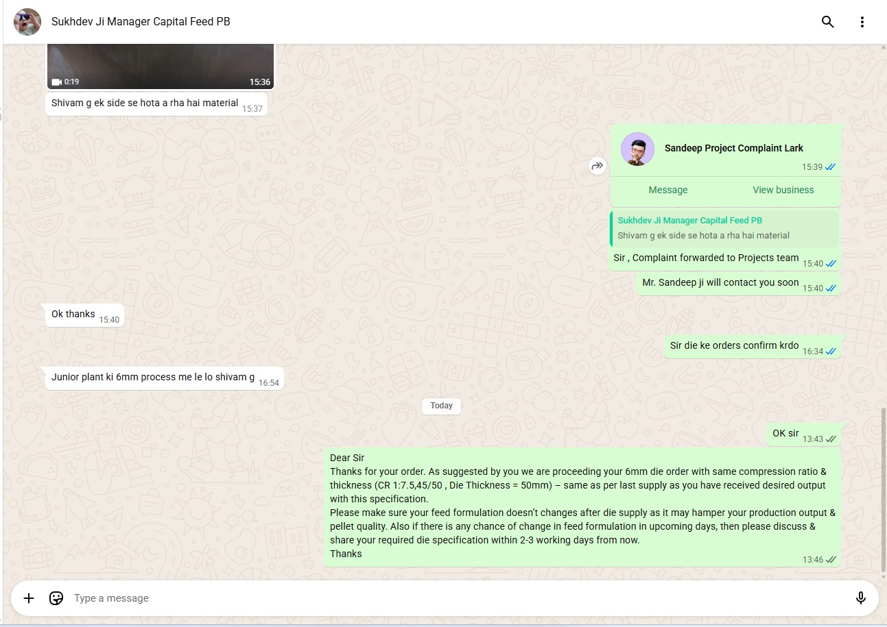The height and width of the screenshot is (627, 887).
Task: Click the 'Sir die ke orders' message
Action: pos(734,346)
